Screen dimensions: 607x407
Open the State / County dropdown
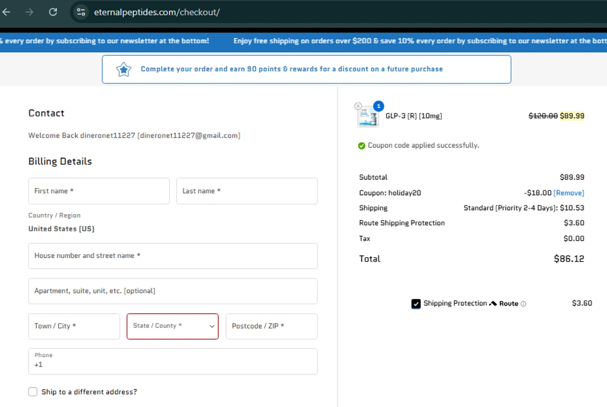(172, 326)
